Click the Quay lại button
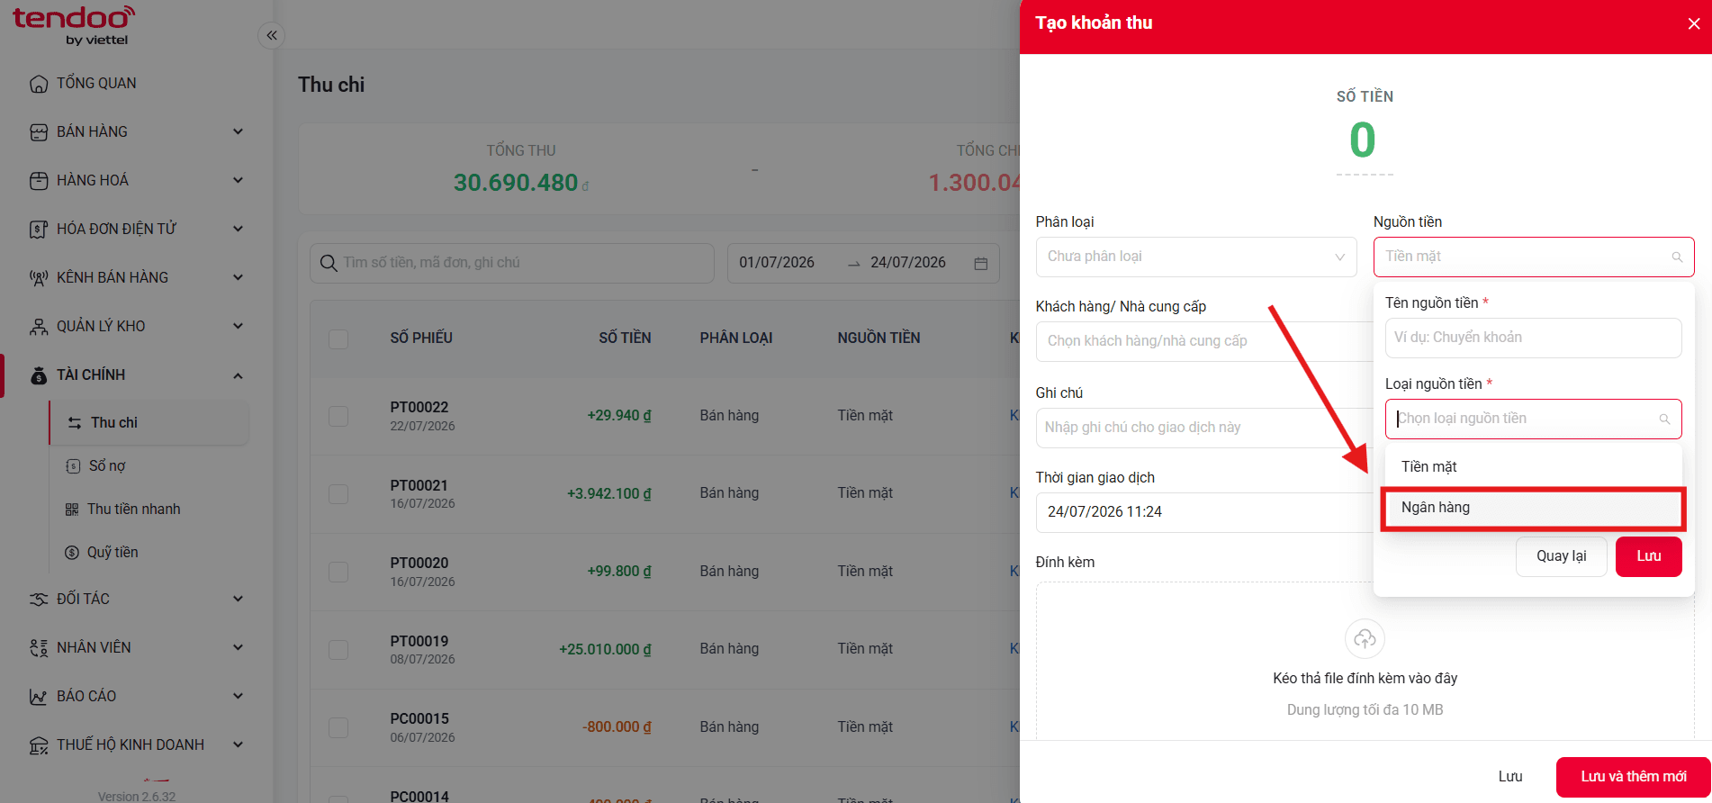The width and height of the screenshot is (1712, 803). (1561, 556)
